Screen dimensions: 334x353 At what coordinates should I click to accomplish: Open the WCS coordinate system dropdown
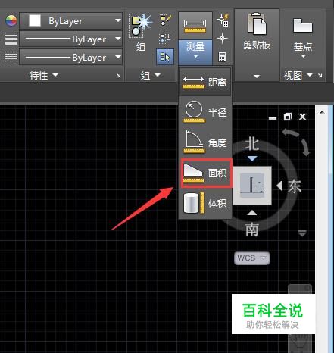tap(252, 258)
